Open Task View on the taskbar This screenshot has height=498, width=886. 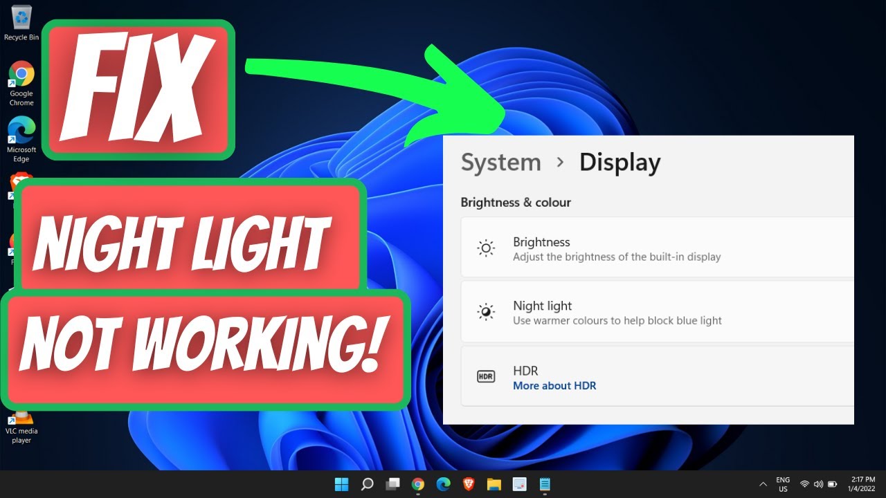tap(392, 484)
